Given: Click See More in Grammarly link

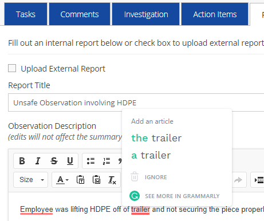Looking at the screenshot, I should pyautogui.click(x=182, y=196).
